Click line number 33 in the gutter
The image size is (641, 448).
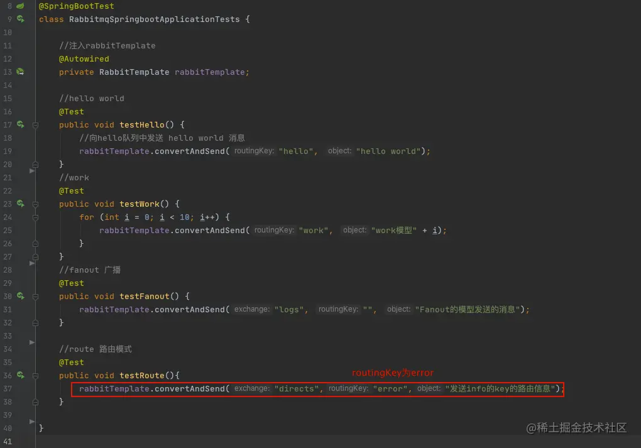coord(8,336)
